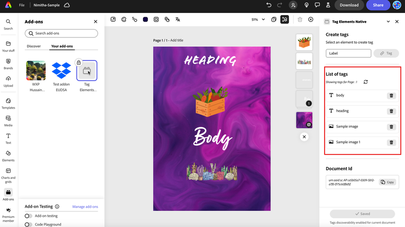405x227 pixels.
Task: Open Add-ons panel in sidebar
Action: pyautogui.click(x=8, y=195)
